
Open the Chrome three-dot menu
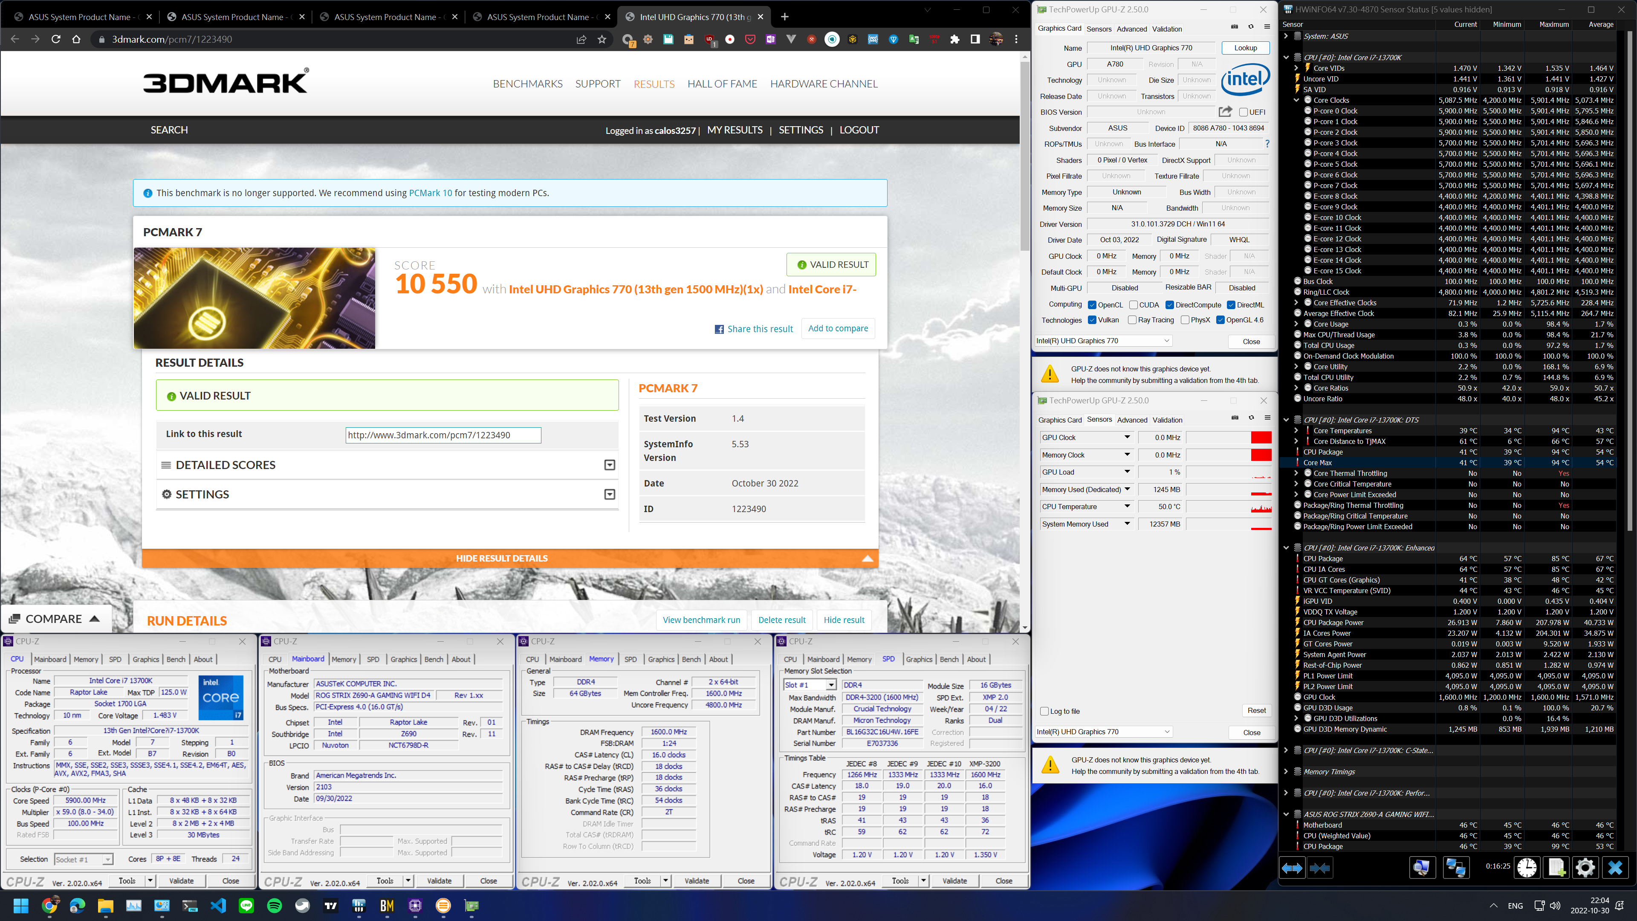coord(1016,39)
